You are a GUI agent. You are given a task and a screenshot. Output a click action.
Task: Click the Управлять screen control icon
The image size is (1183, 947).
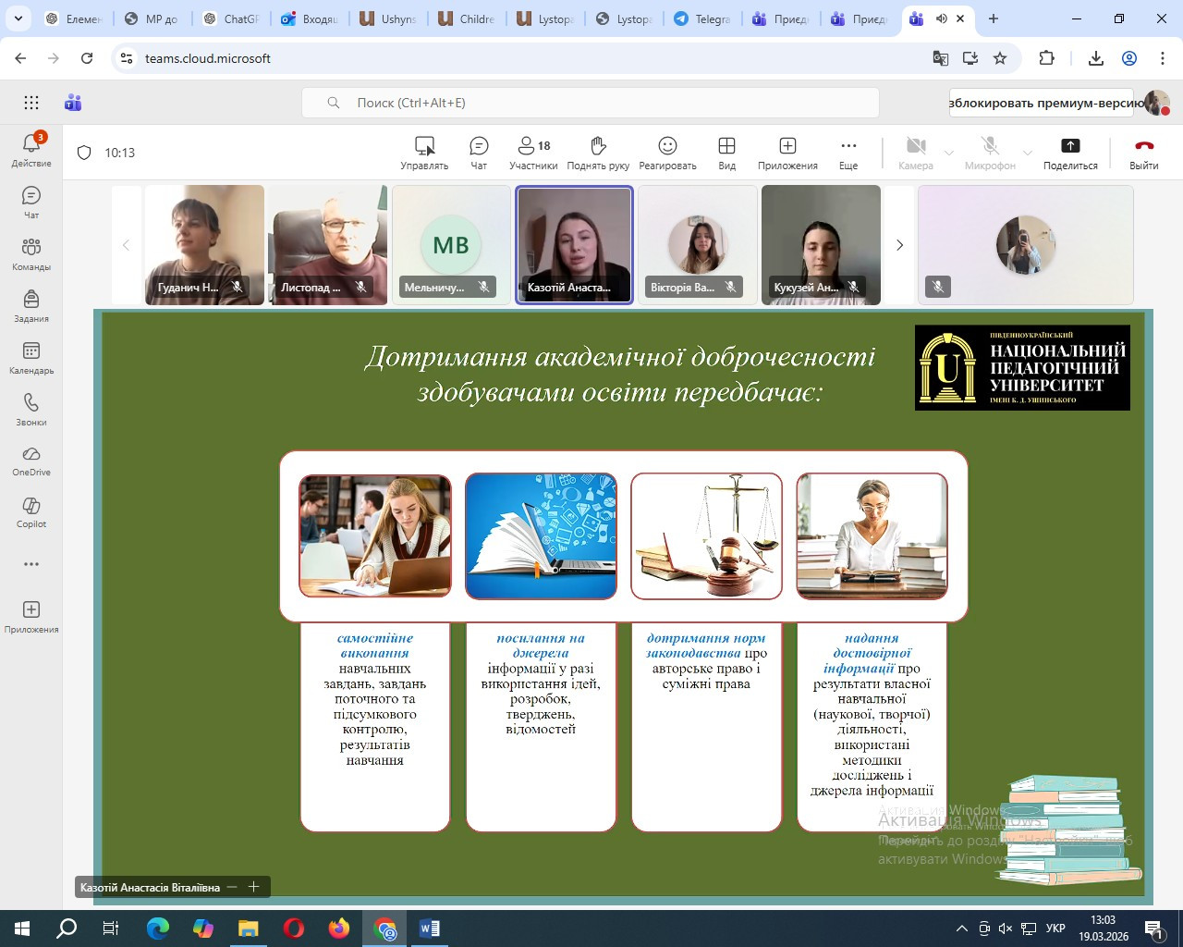point(424,153)
